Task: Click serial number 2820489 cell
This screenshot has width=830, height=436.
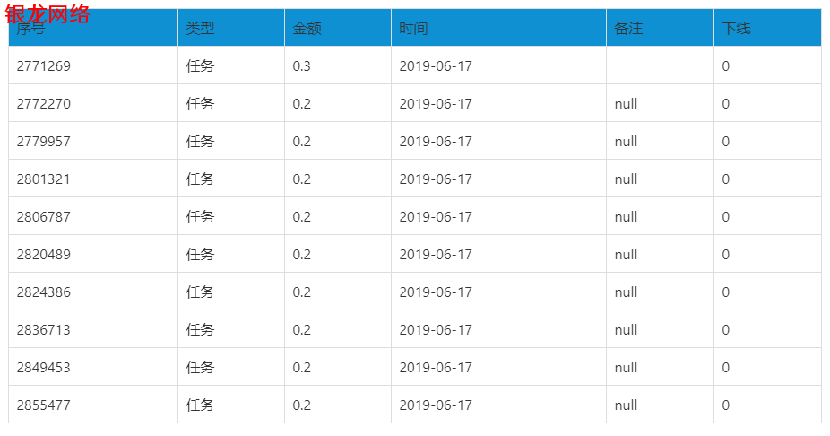Action: tap(93, 254)
